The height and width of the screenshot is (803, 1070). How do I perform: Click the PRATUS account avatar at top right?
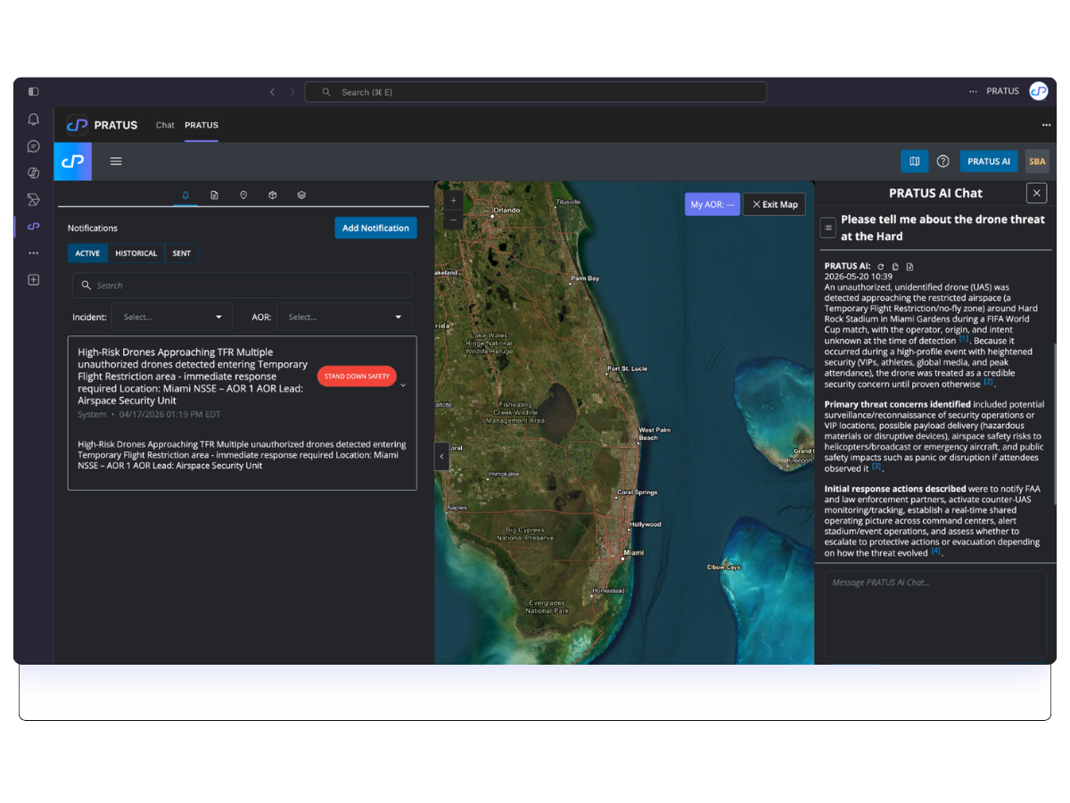(x=1038, y=91)
